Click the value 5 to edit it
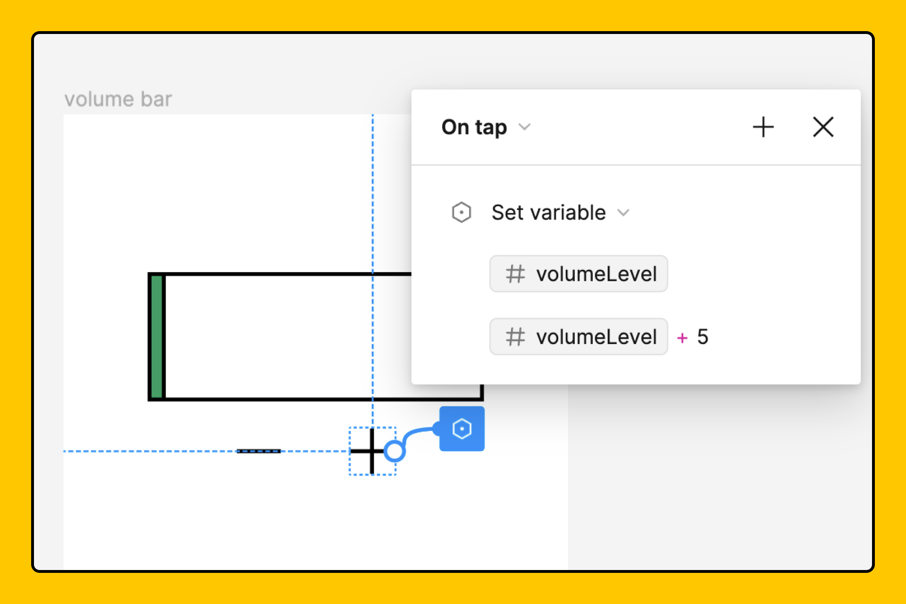 point(703,336)
